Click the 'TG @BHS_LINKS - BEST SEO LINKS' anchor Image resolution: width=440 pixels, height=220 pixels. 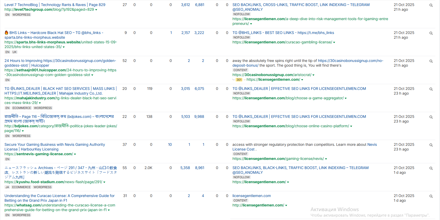(283, 33)
